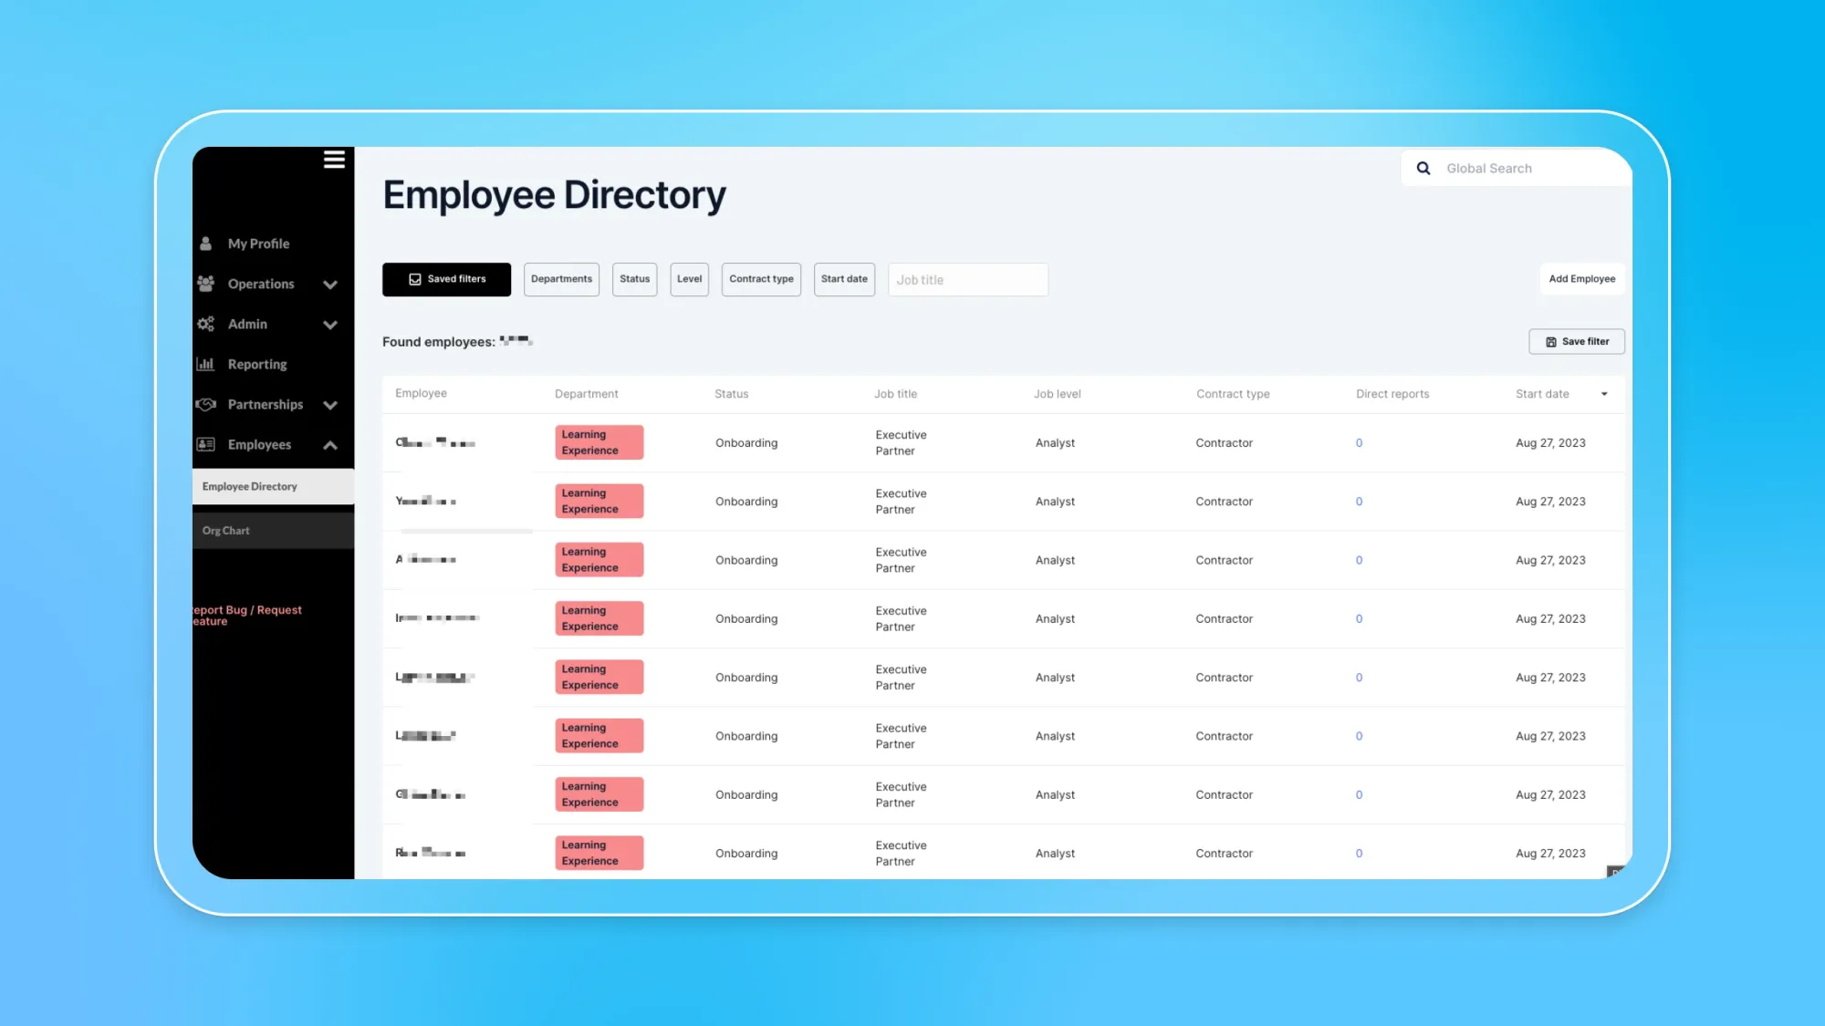Open the Start date column sort dropdown
This screenshot has height=1026, width=1825.
tap(1604, 393)
